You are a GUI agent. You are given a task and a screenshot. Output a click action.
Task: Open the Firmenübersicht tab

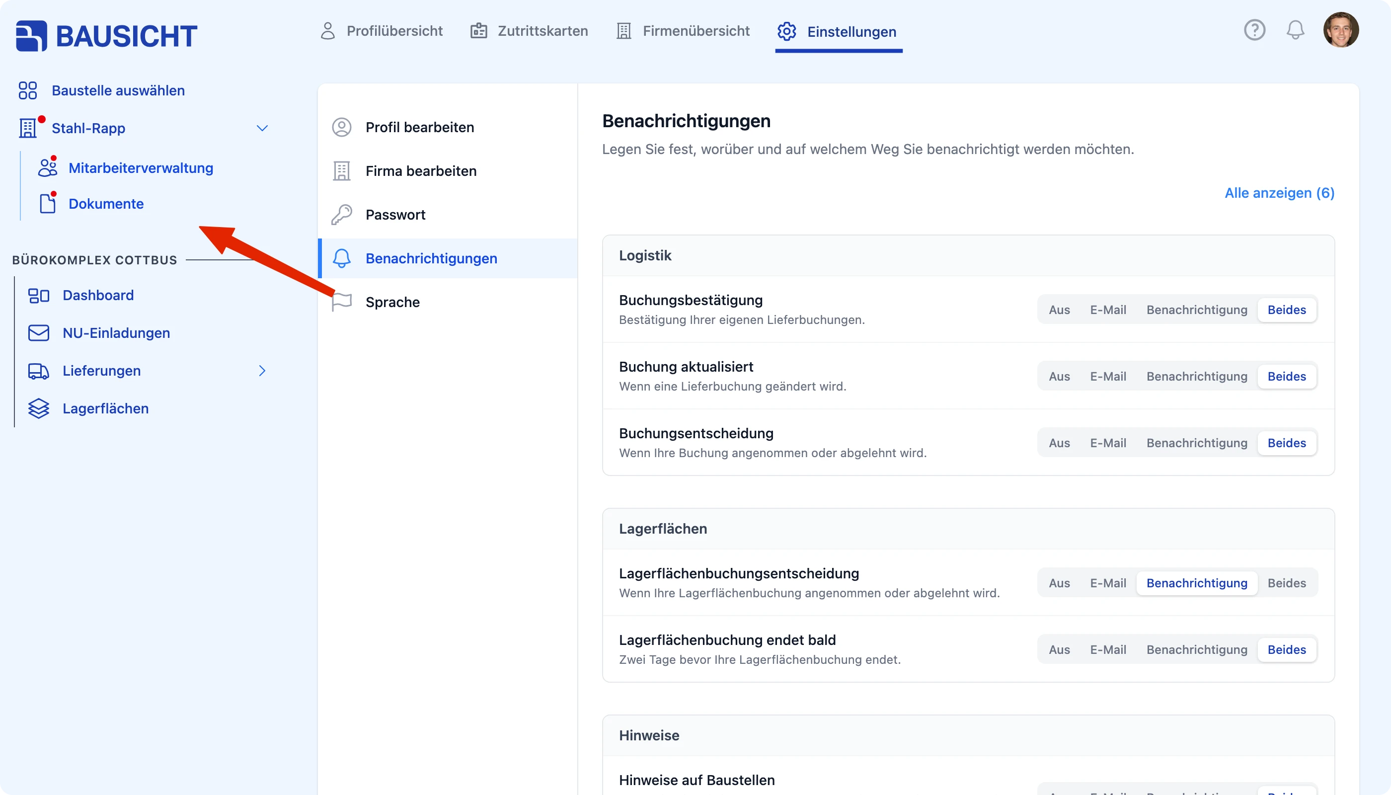click(x=683, y=31)
